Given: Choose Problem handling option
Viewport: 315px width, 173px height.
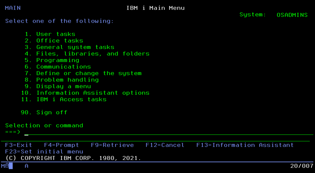Looking at the screenshot, I should [67, 80].
